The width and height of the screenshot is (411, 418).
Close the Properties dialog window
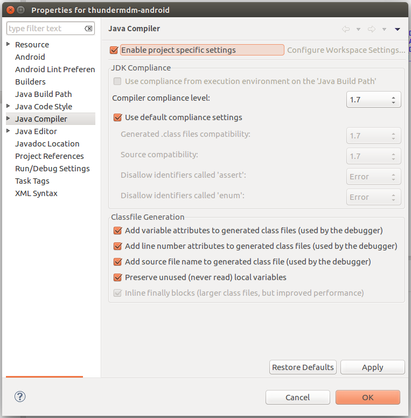coord(10,10)
